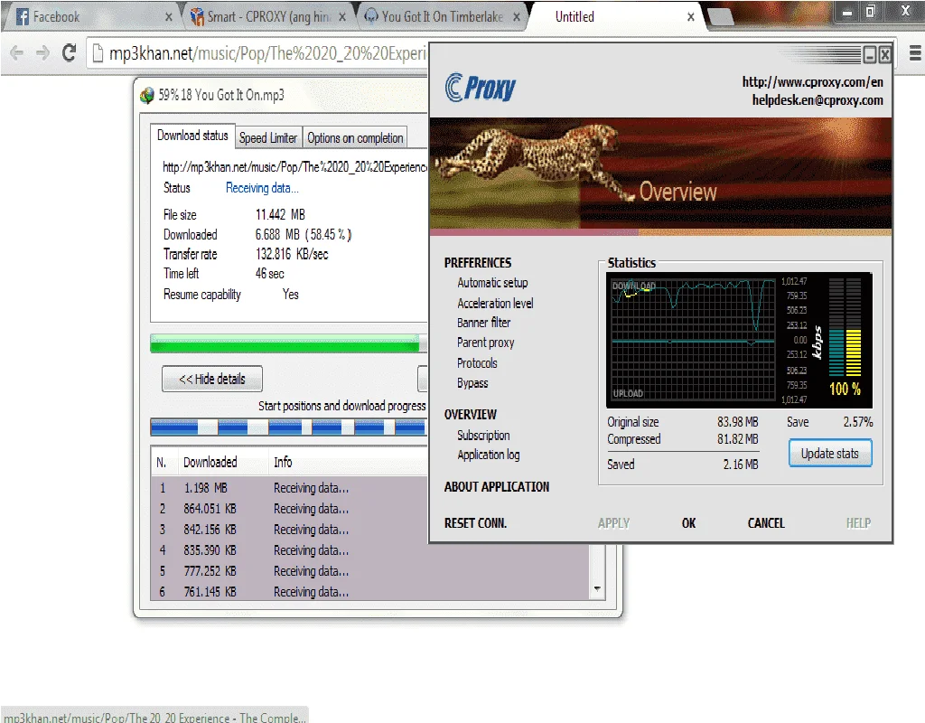The width and height of the screenshot is (925, 723).
Task: Click the Saved 2.16 MB value
Action: (x=741, y=465)
